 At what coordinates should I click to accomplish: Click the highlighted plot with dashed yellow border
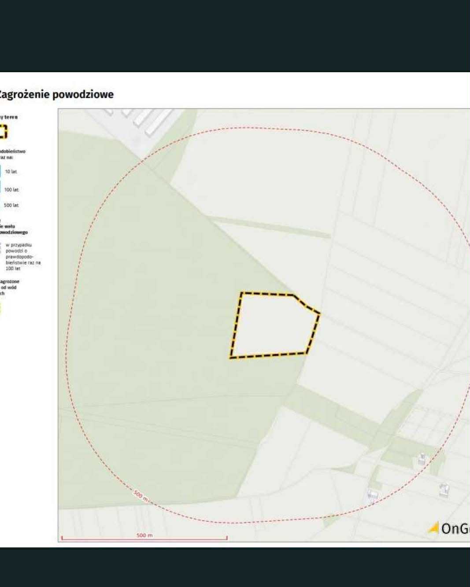[273, 325]
